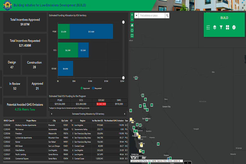Click the SDG&E requested $4.69M bar
This screenshot has height=164, width=246.
[x=65, y=68]
